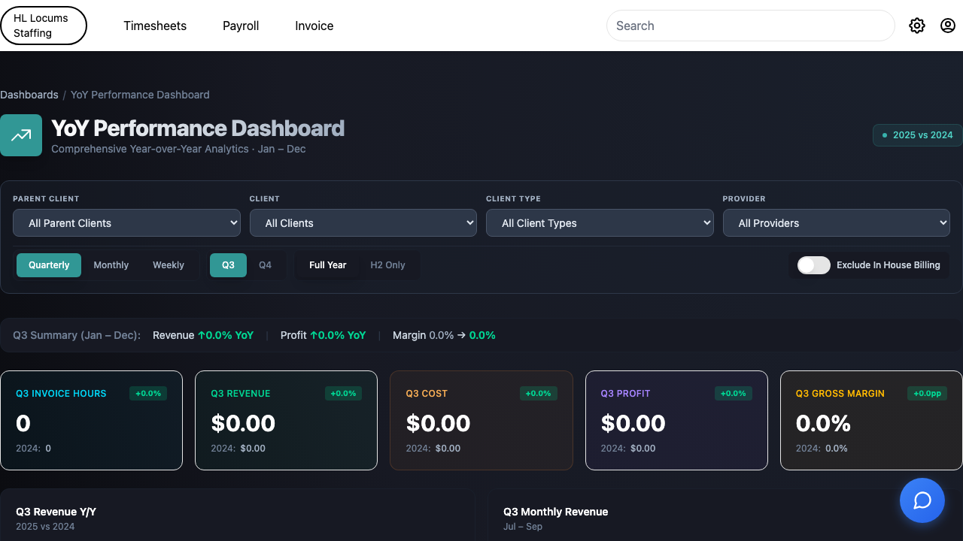The image size is (963, 541).
Task: Switch to Weekly view
Action: tap(169, 265)
